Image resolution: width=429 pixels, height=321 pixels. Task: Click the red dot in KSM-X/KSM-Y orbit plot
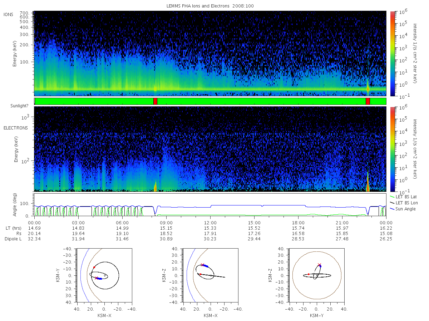click(94, 267)
